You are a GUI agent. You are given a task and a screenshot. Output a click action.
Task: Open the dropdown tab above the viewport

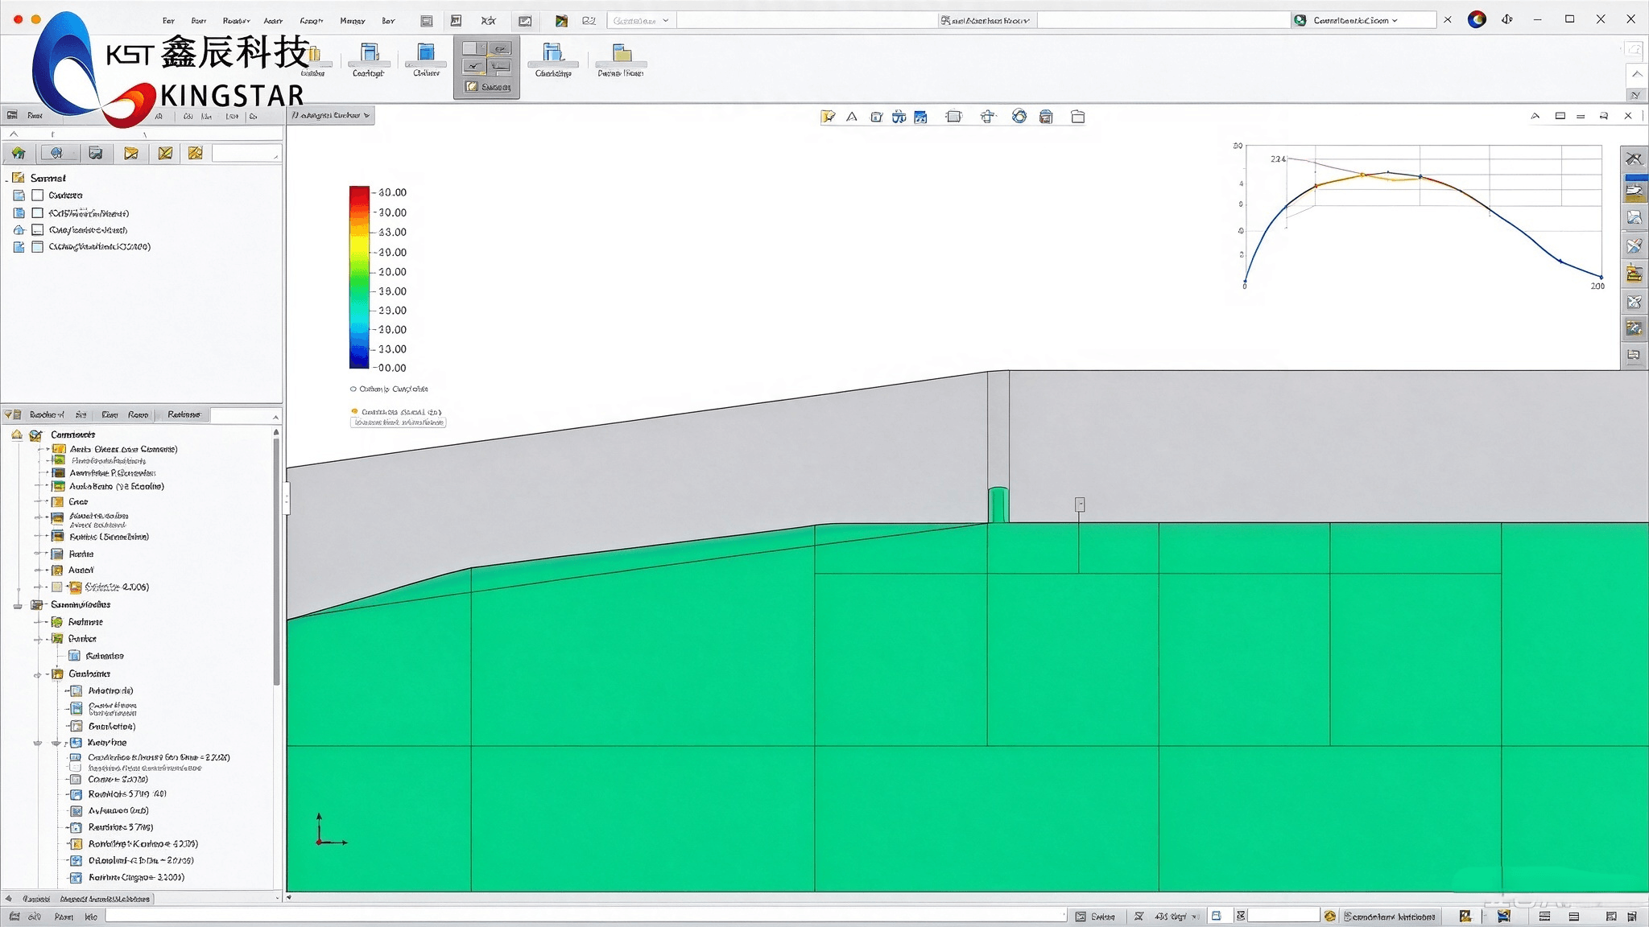[x=331, y=116]
